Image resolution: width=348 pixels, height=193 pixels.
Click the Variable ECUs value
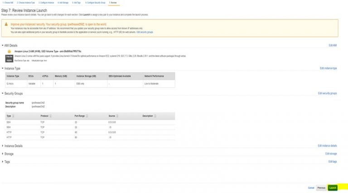tap(32, 84)
